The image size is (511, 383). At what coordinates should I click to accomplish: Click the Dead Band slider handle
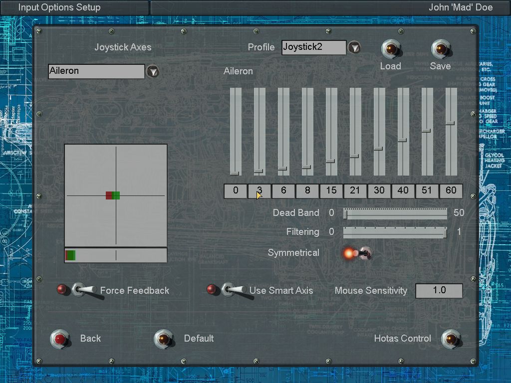point(345,214)
